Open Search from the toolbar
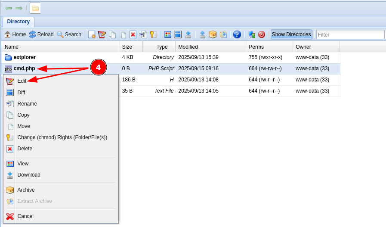This screenshot has height=227, width=386. click(x=69, y=34)
